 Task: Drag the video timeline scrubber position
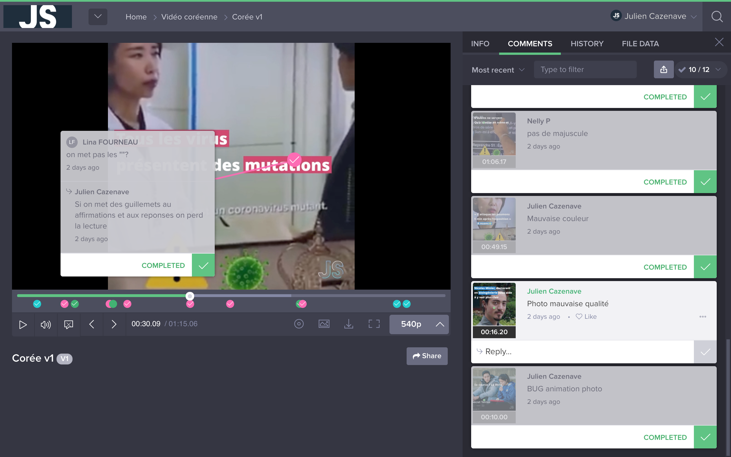pos(190,295)
